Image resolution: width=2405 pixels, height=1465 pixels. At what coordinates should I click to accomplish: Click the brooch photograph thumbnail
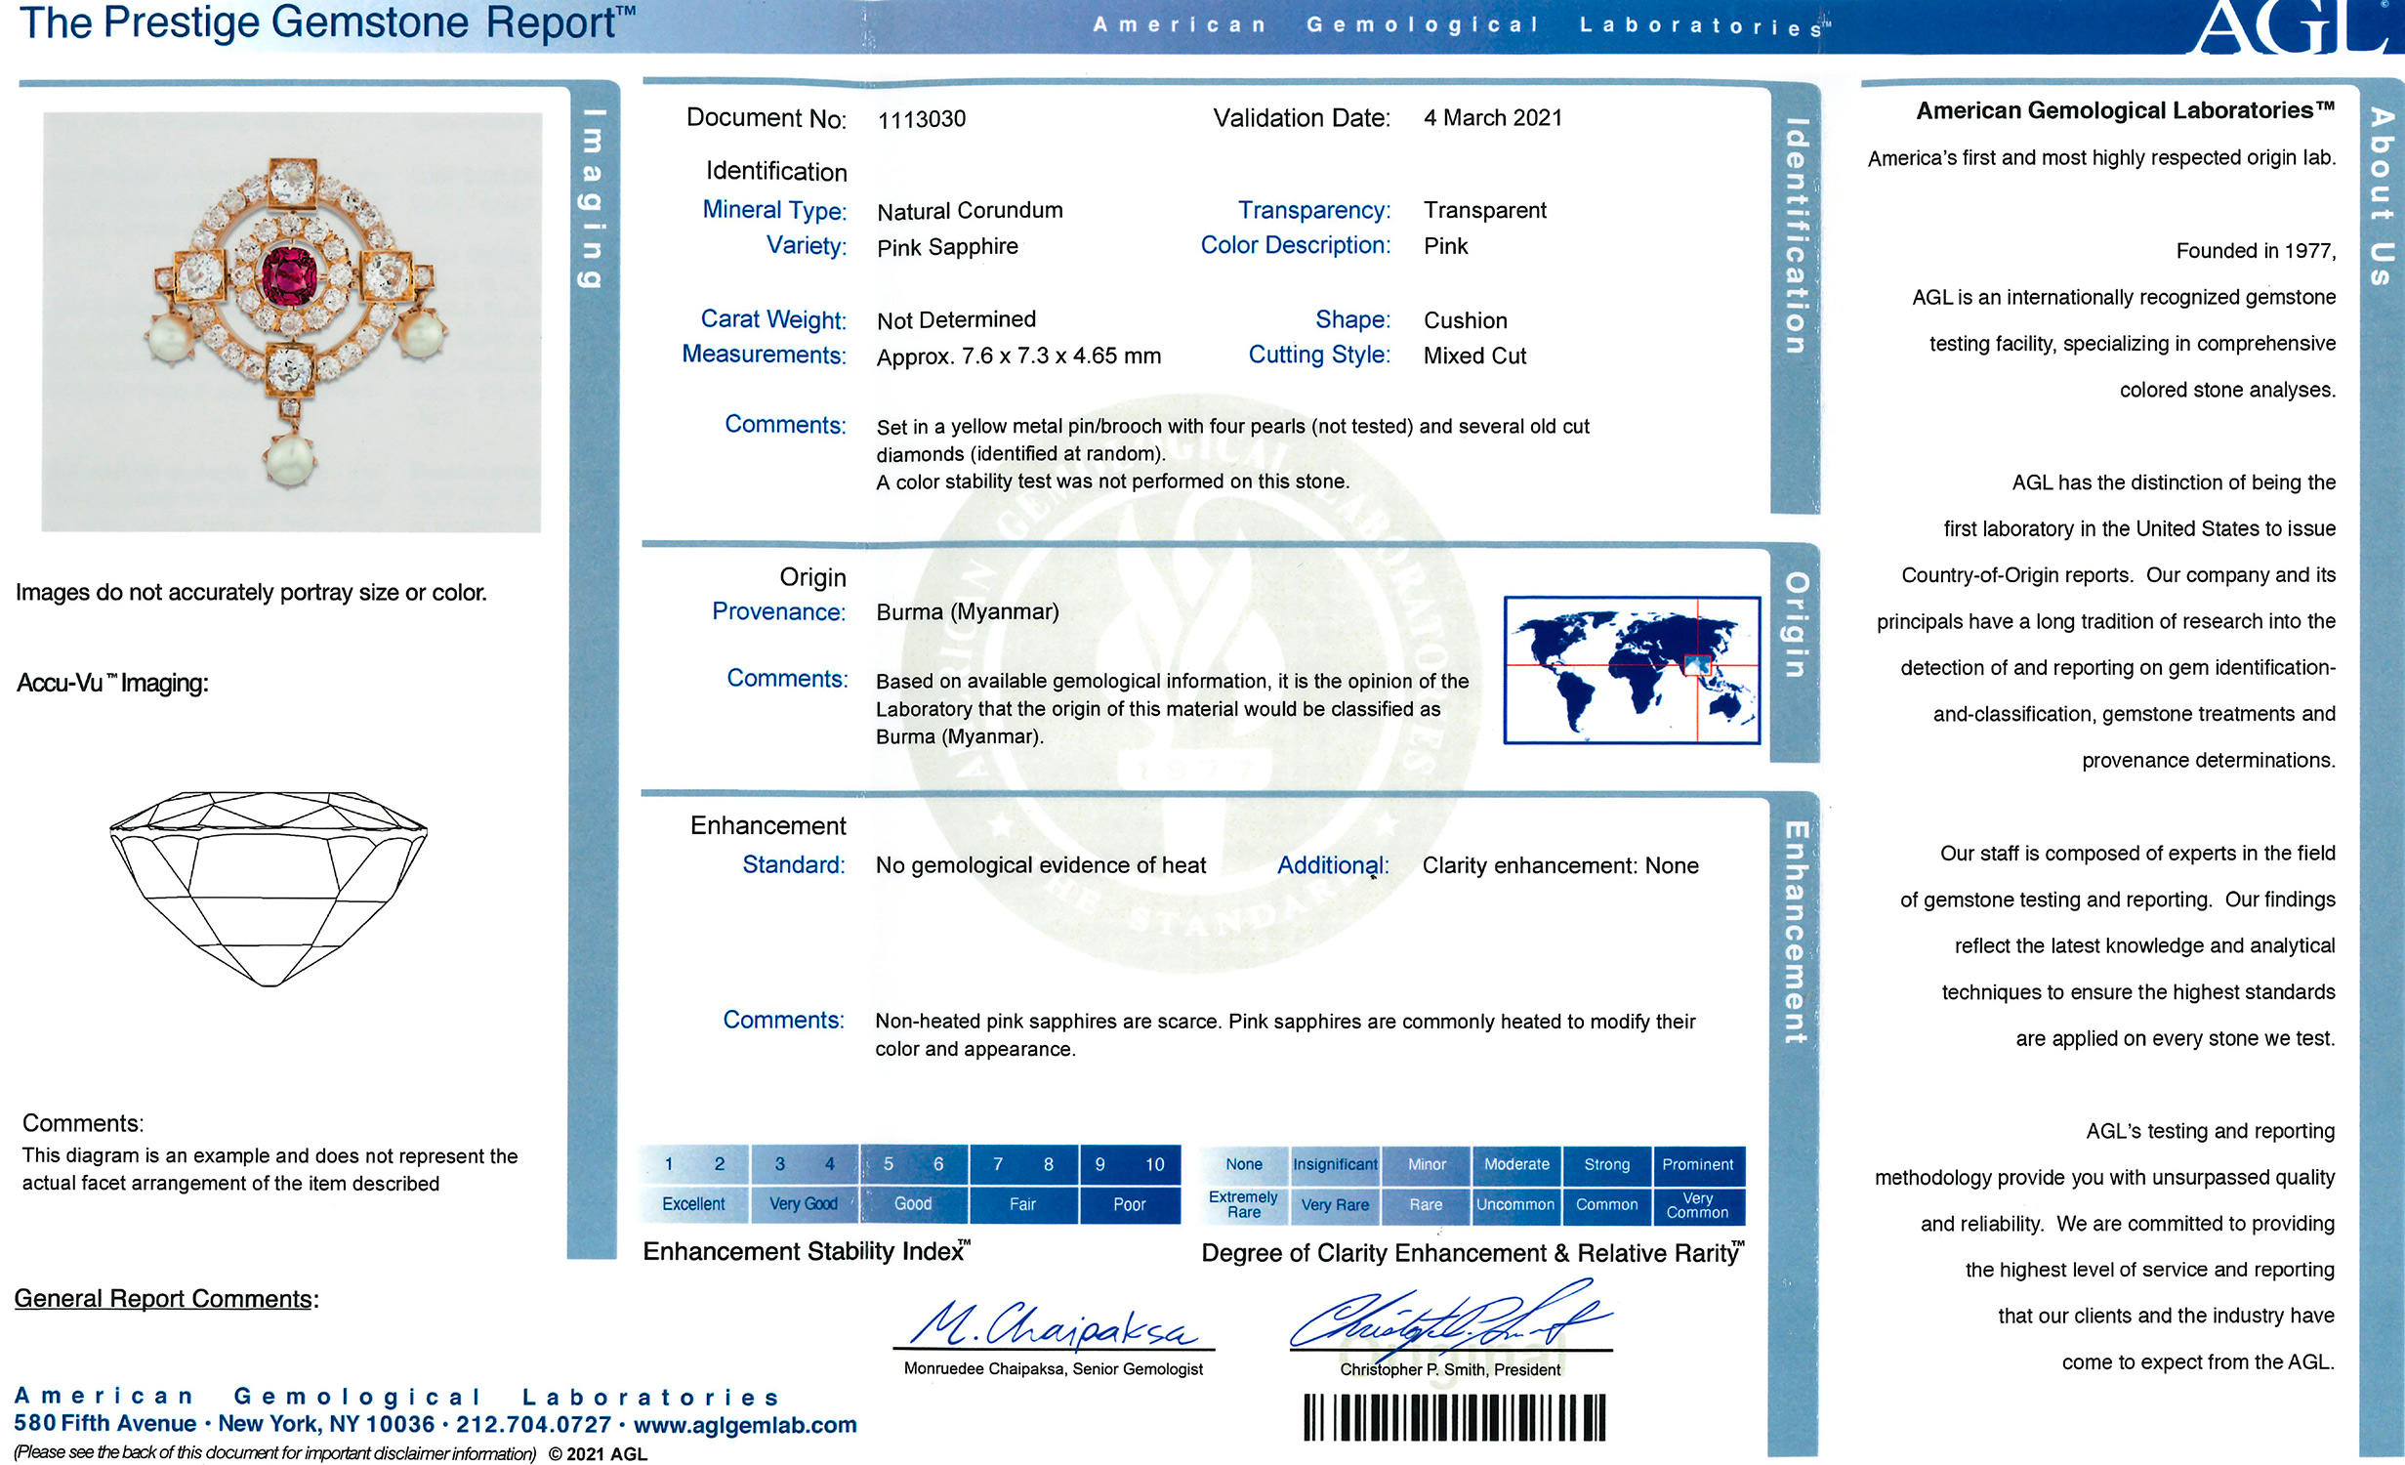[x=291, y=322]
